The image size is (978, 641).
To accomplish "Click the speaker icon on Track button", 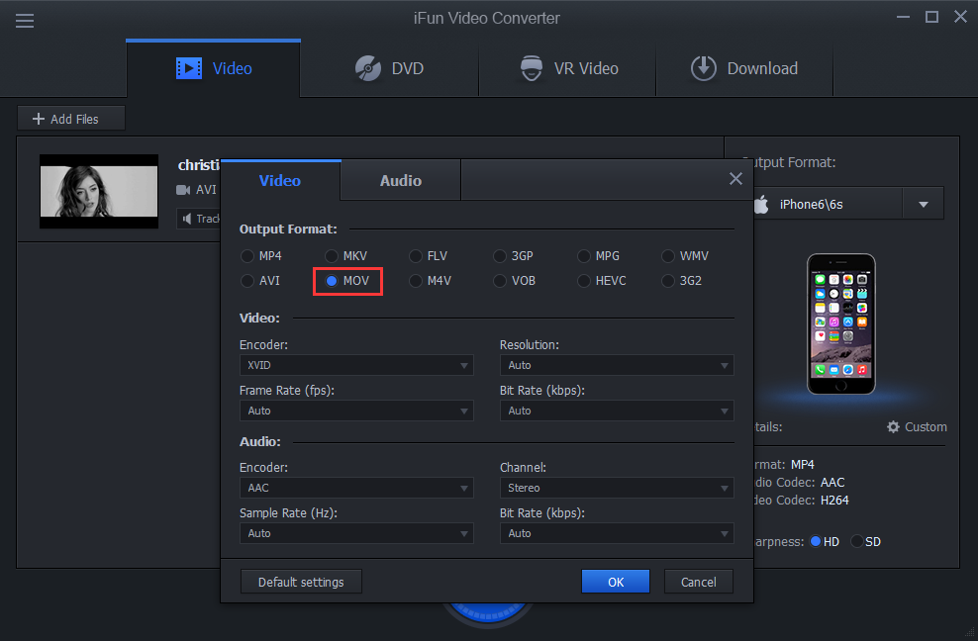I will click(x=186, y=219).
